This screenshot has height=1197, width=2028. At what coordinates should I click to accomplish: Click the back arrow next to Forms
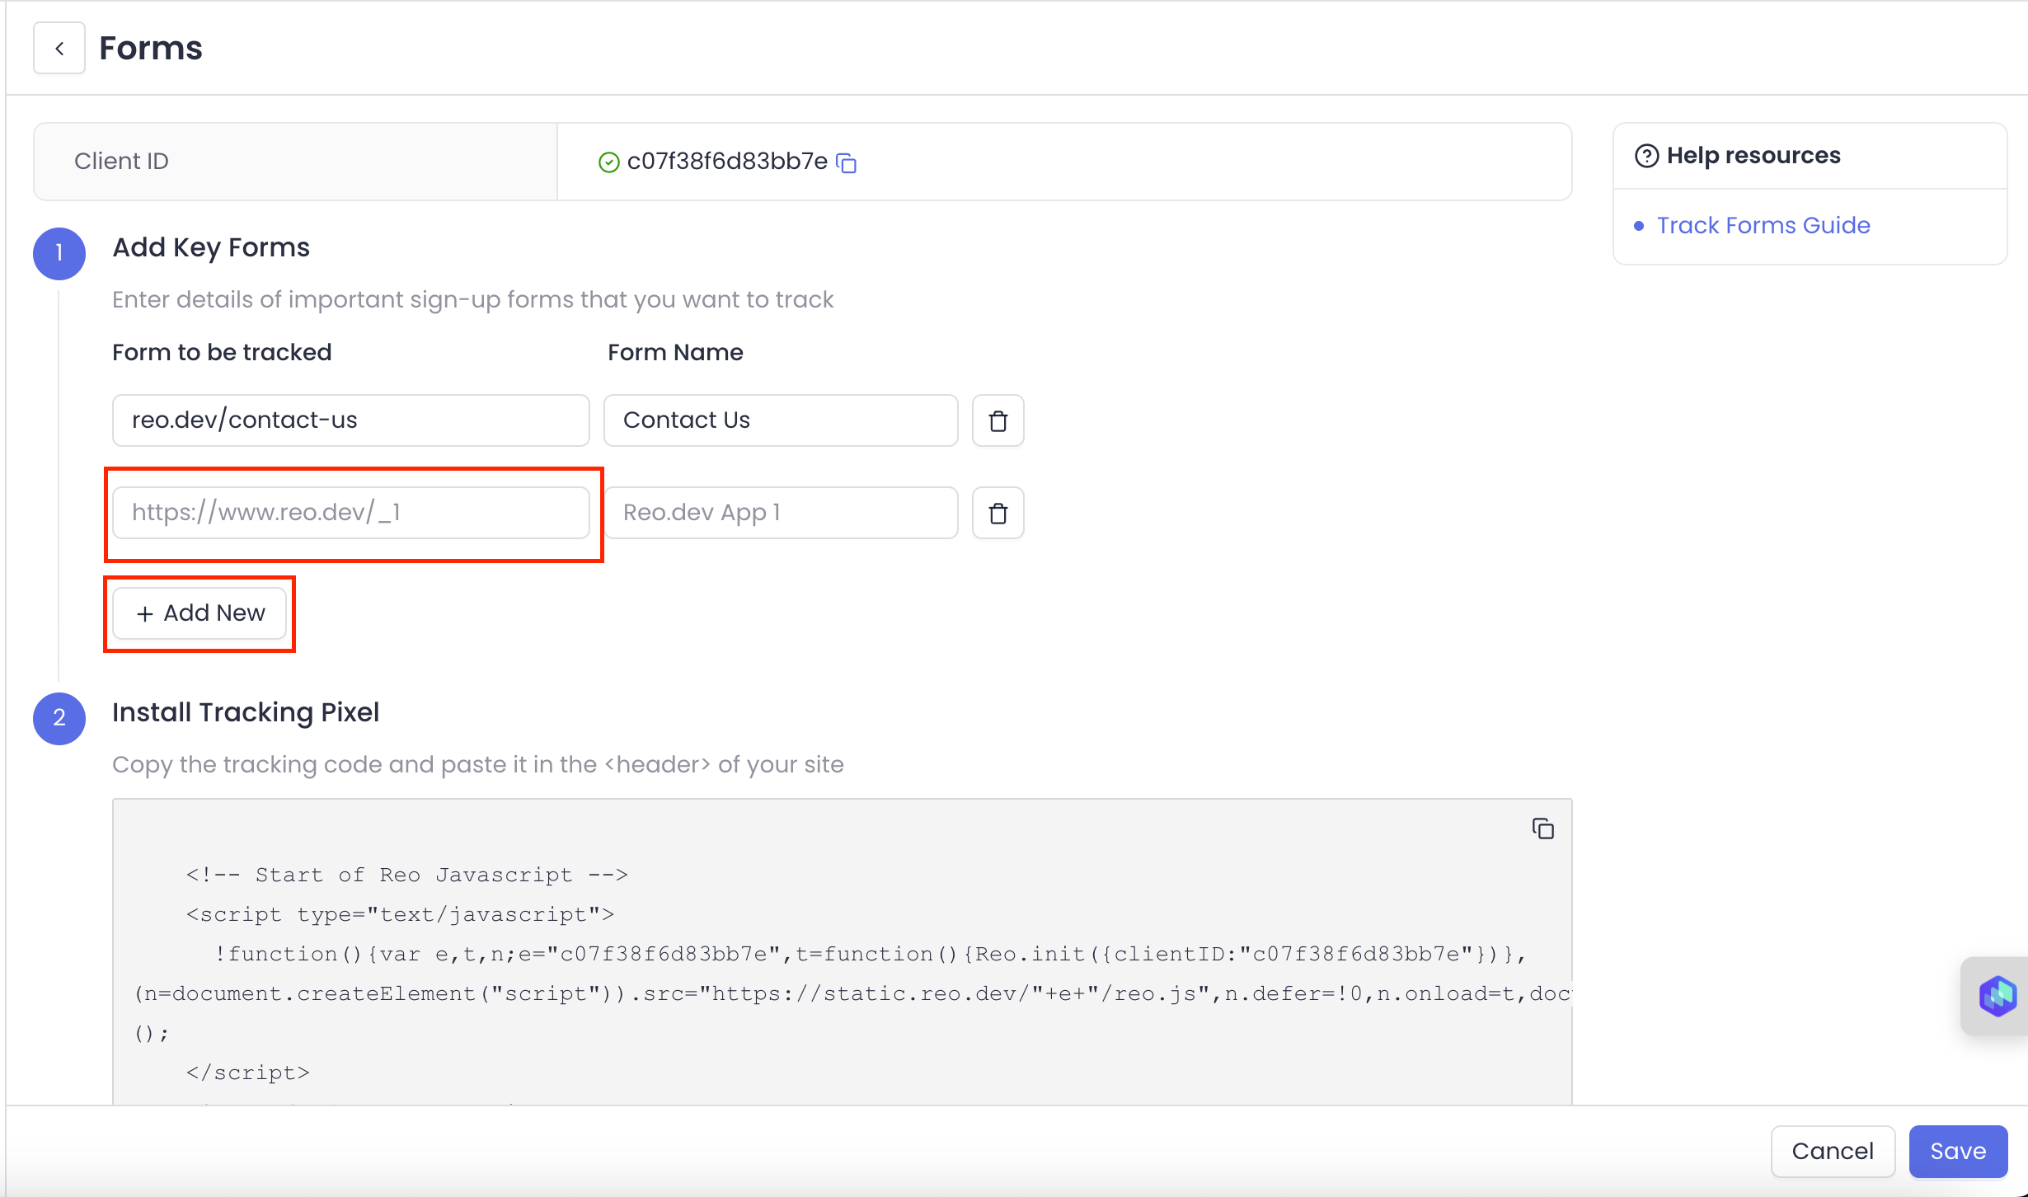pyautogui.click(x=59, y=49)
